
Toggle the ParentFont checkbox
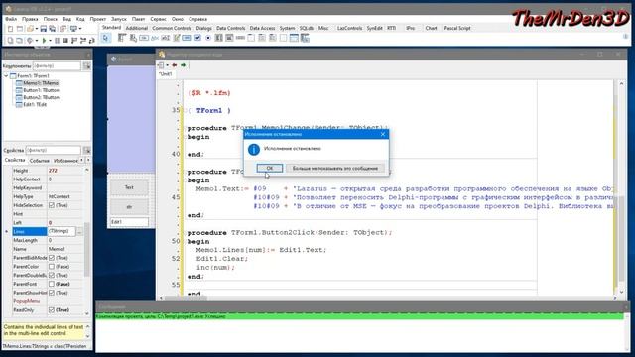52,284
